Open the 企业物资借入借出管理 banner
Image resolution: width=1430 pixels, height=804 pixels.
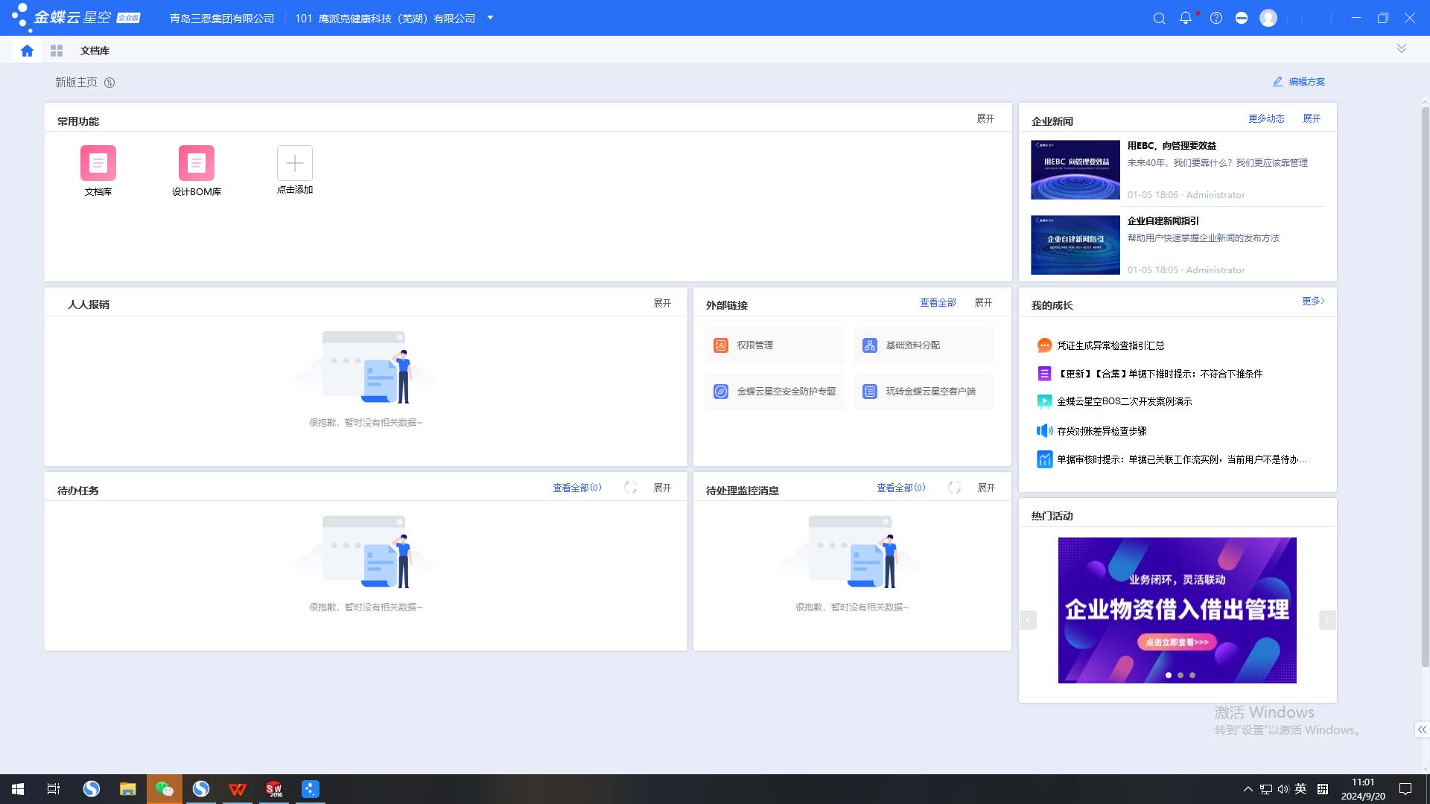[1177, 610]
